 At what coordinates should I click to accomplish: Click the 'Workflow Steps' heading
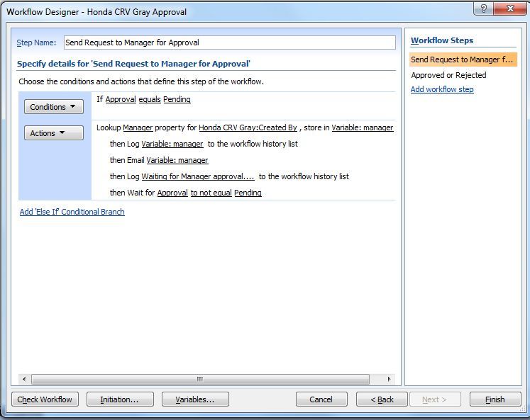pos(442,40)
